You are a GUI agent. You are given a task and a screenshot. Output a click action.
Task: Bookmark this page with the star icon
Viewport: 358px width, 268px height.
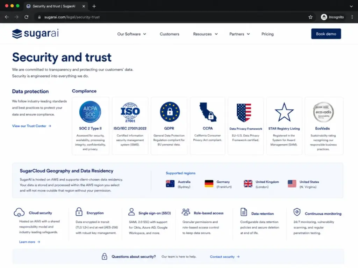(x=310, y=17)
